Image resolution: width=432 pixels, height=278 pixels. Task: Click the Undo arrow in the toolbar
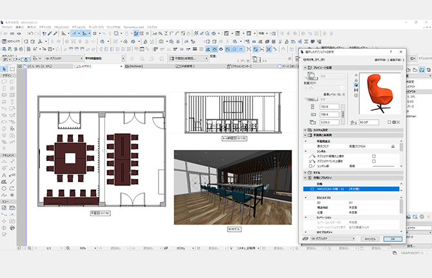pos(30,33)
